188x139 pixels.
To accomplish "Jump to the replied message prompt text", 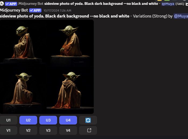I will 101,4.
